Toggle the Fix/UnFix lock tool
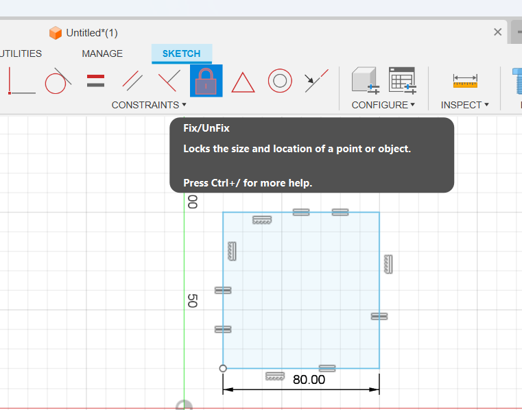The width and height of the screenshot is (522, 410). click(206, 81)
